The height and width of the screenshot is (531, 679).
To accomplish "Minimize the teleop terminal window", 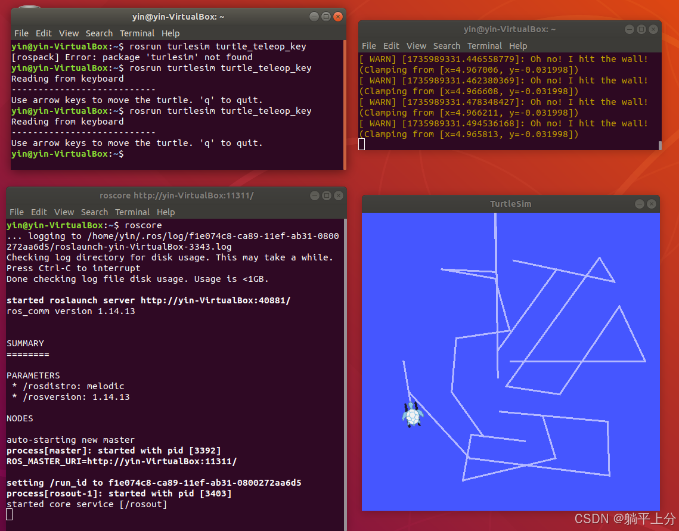I will pyautogui.click(x=314, y=17).
